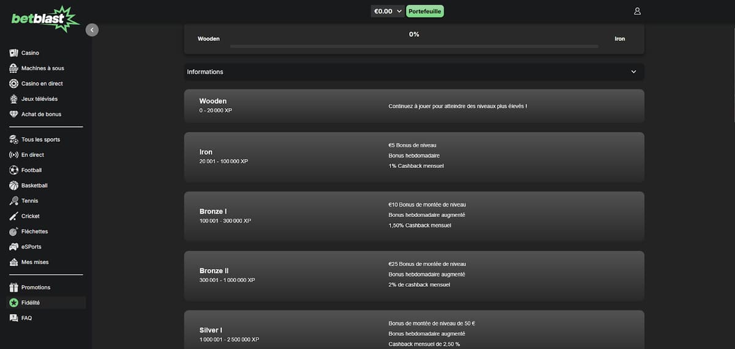735x349 pixels.
Task: Click '300 001 - 1 000 000 XP' text
Action: point(227,280)
